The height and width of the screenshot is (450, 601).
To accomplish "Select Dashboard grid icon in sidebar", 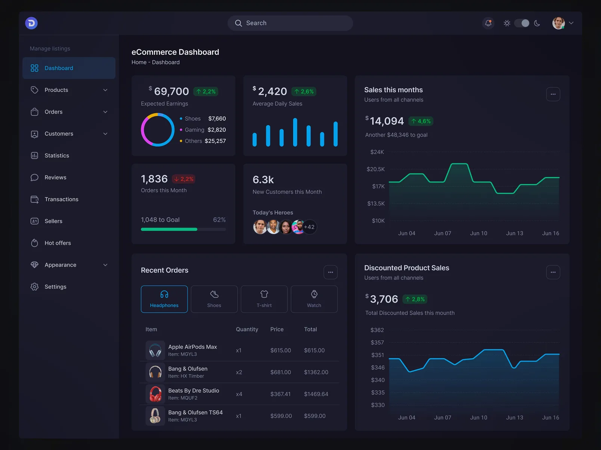I will coord(35,68).
